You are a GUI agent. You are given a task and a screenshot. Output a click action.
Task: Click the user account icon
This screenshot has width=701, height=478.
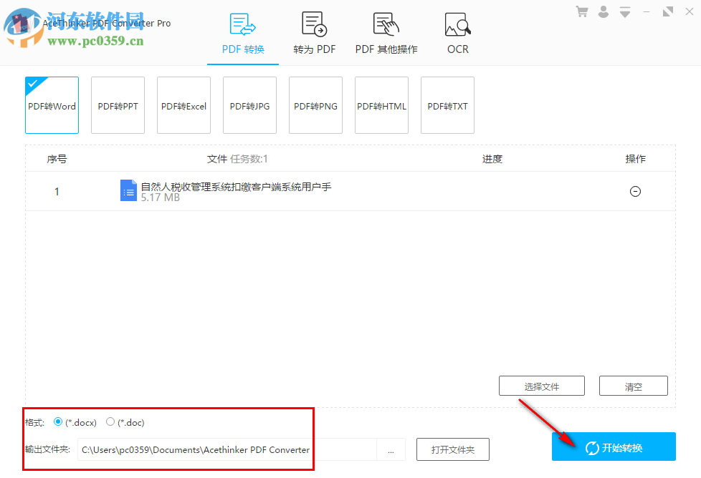coord(603,11)
